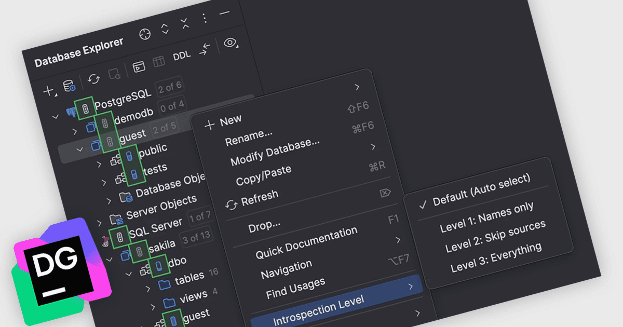The height and width of the screenshot is (327, 623).
Task: Click the plus icon beside New in menu
Action: point(209,126)
